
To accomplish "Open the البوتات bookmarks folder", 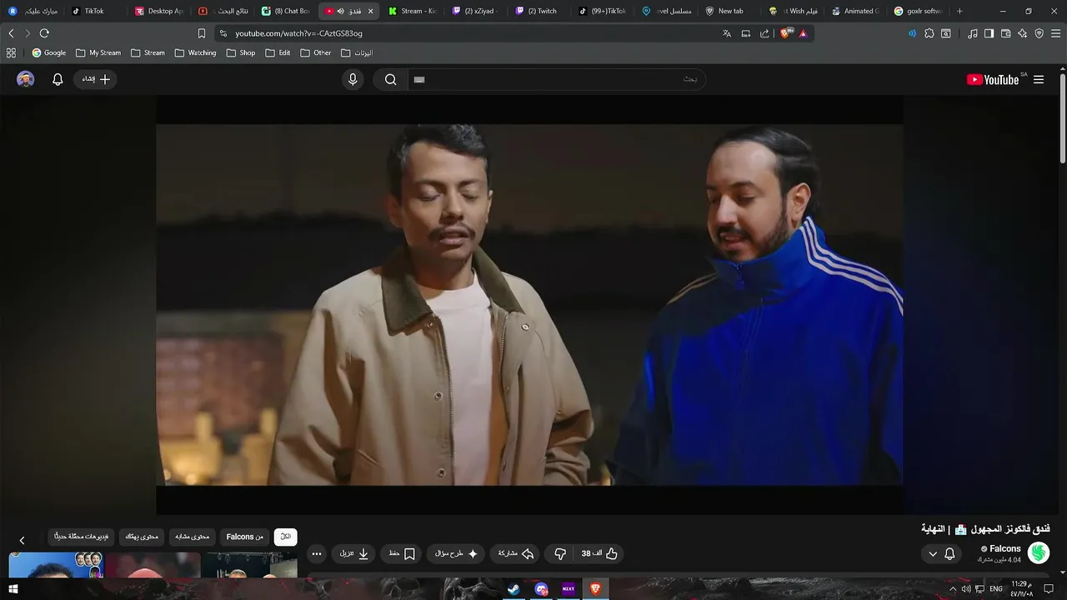I will pos(357,52).
